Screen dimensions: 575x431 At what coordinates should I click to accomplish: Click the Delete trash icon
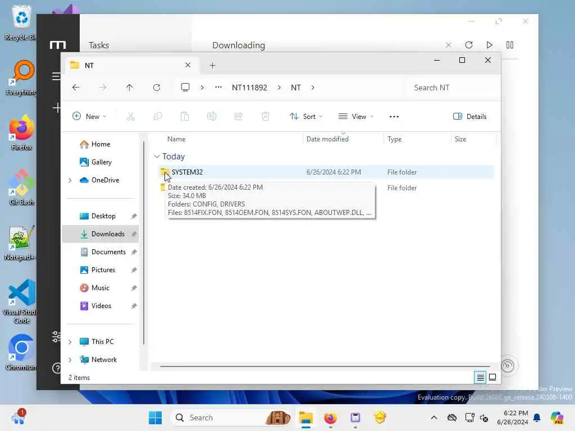tap(266, 117)
